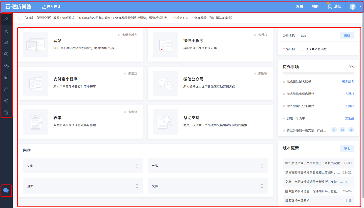Open the blue customer chat bubble icon
This screenshot has width=364, height=208.
[x=6, y=191]
